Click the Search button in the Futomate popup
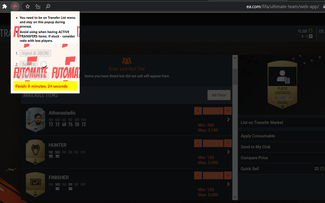Viewport: 325px width, 203px height. (29, 64)
